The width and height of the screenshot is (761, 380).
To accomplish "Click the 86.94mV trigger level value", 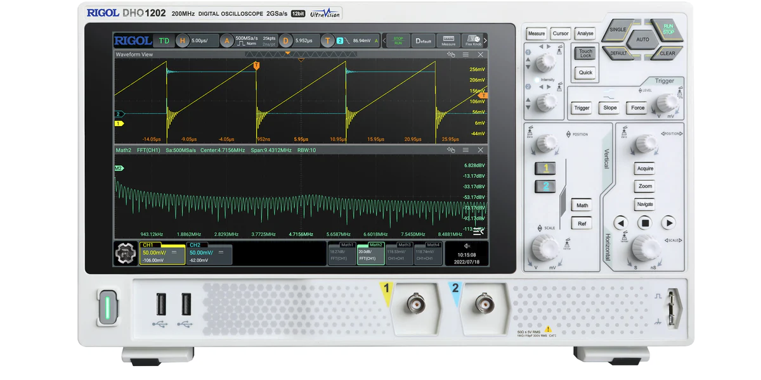I will point(362,41).
